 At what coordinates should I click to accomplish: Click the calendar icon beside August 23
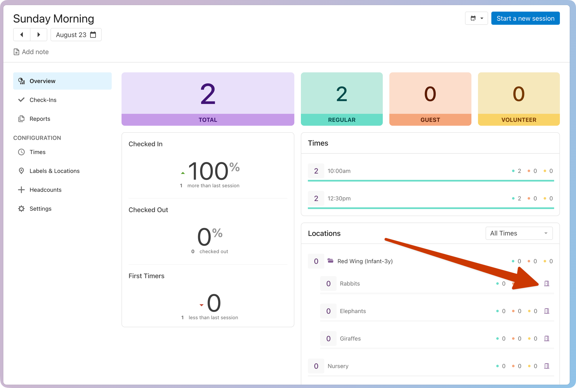93,35
